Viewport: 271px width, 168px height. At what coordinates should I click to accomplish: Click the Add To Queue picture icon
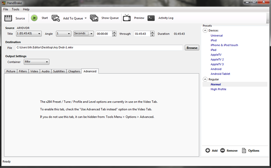[56, 18]
